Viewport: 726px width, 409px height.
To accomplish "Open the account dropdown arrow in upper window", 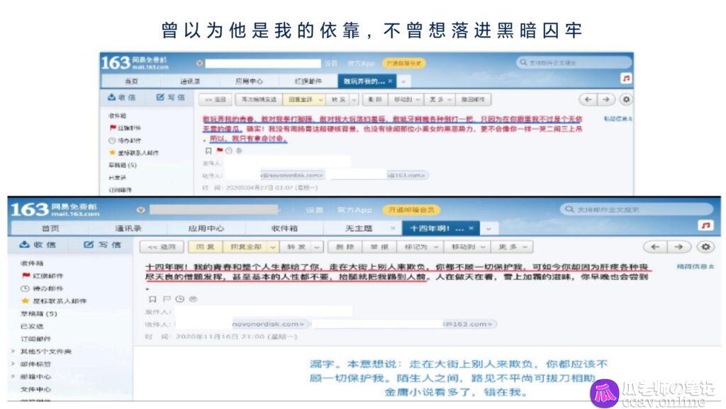I will [199, 63].
